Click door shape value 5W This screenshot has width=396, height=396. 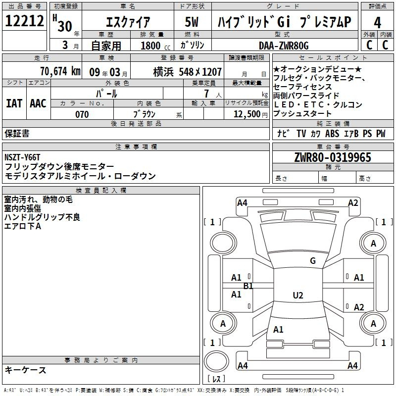click(x=192, y=22)
